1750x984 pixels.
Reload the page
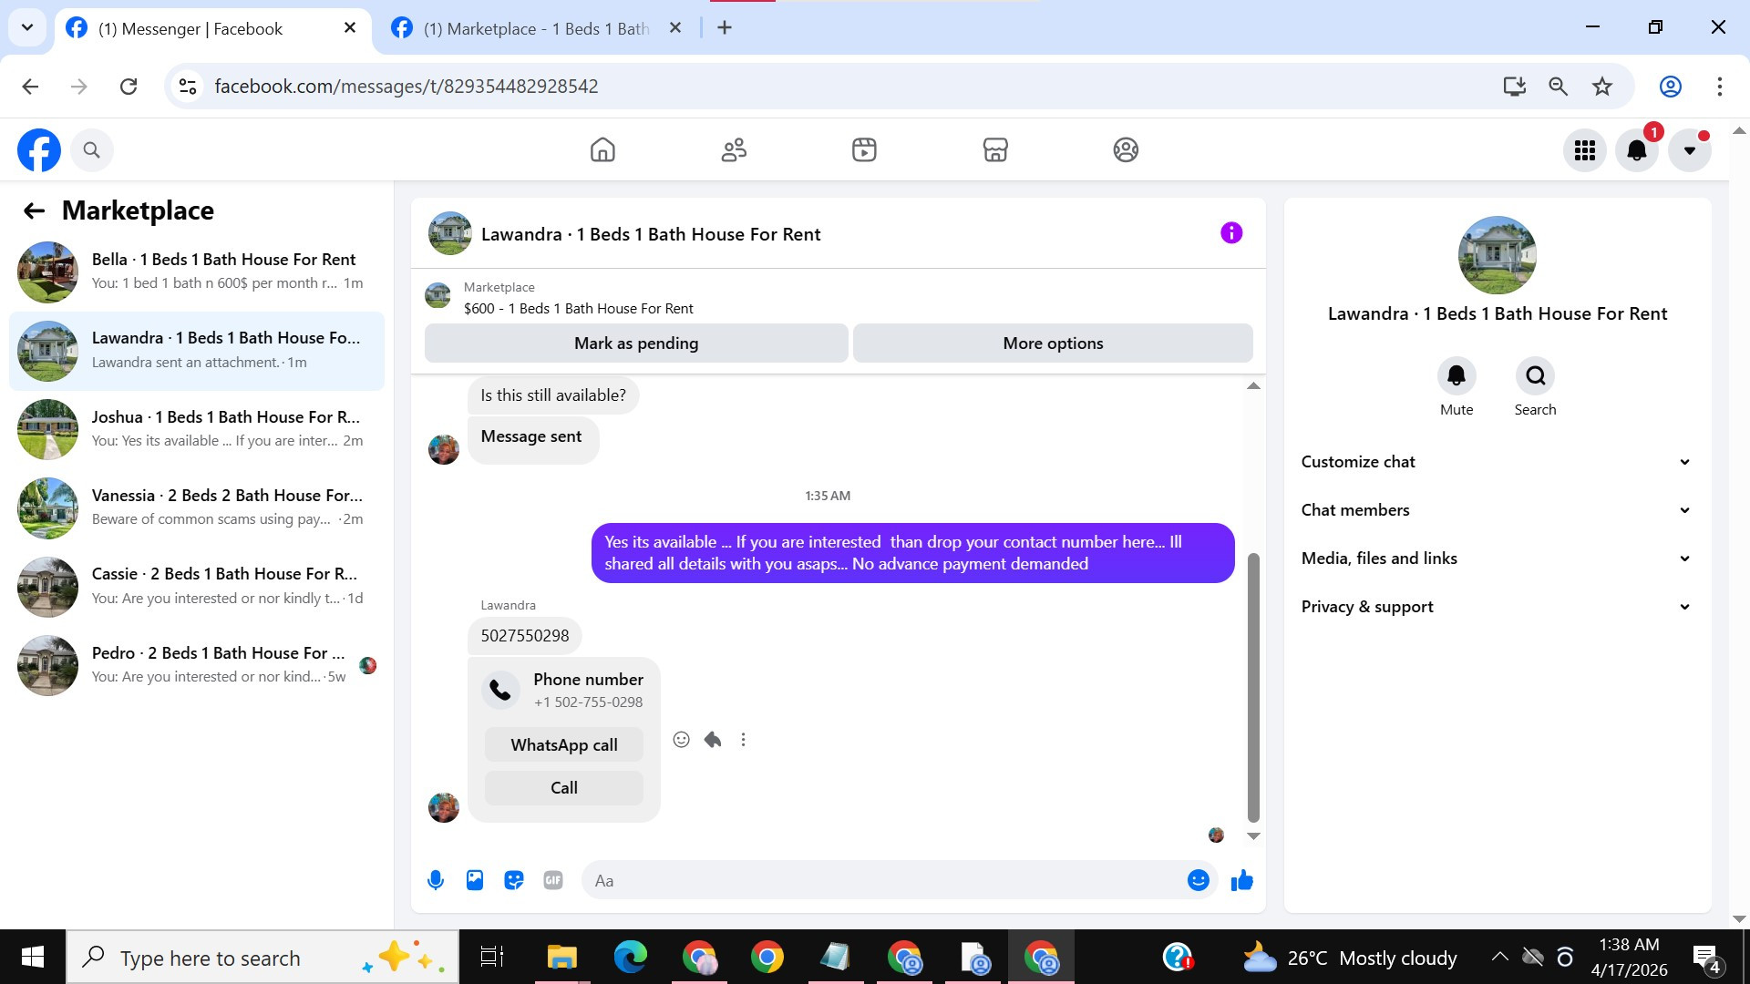click(129, 87)
